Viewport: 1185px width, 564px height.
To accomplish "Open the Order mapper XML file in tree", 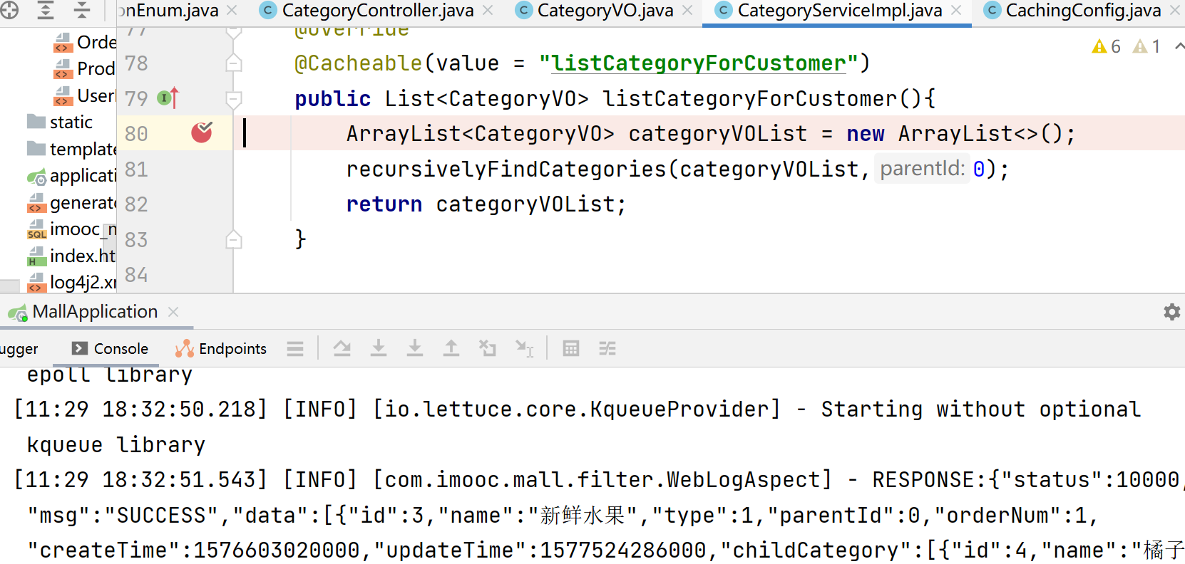I will coord(85,43).
